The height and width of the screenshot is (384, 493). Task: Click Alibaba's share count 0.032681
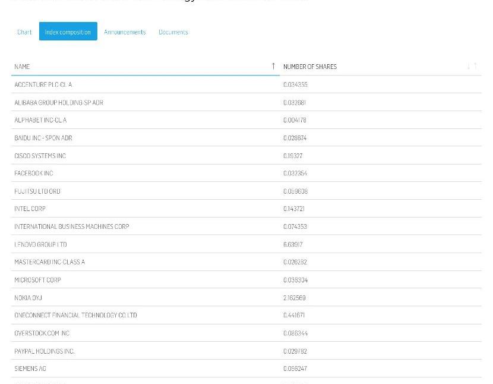(x=295, y=103)
